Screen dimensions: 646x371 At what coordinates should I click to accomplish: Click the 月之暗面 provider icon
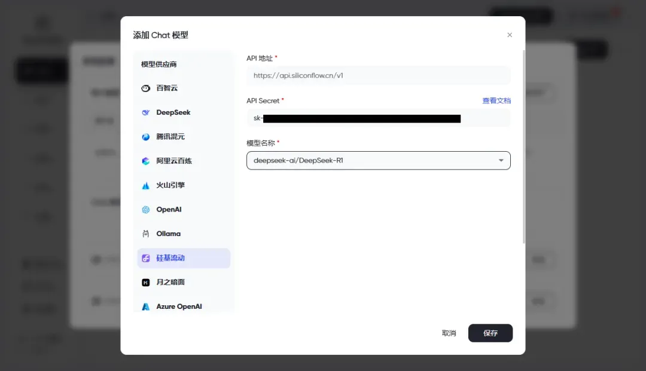point(145,283)
